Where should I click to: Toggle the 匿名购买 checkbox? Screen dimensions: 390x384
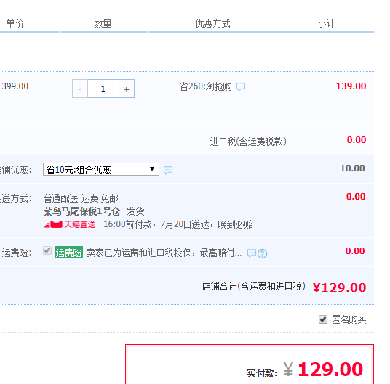323,319
